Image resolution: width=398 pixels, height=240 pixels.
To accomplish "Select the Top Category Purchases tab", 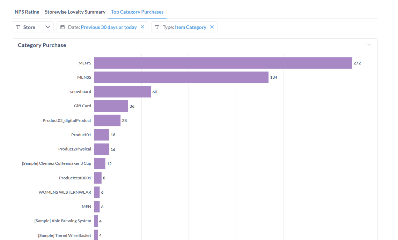I will point(137,12).
